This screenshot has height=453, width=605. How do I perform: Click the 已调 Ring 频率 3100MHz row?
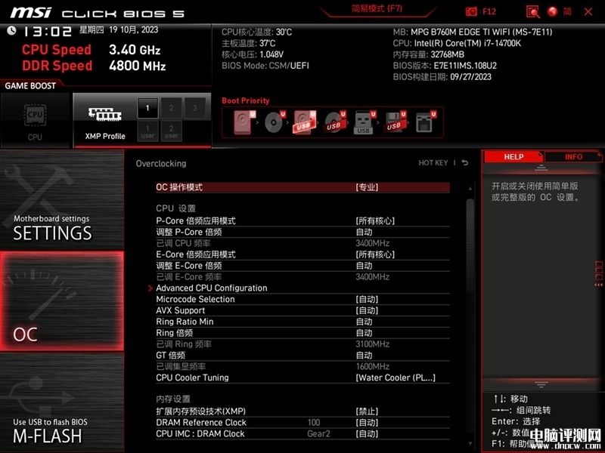302,344
